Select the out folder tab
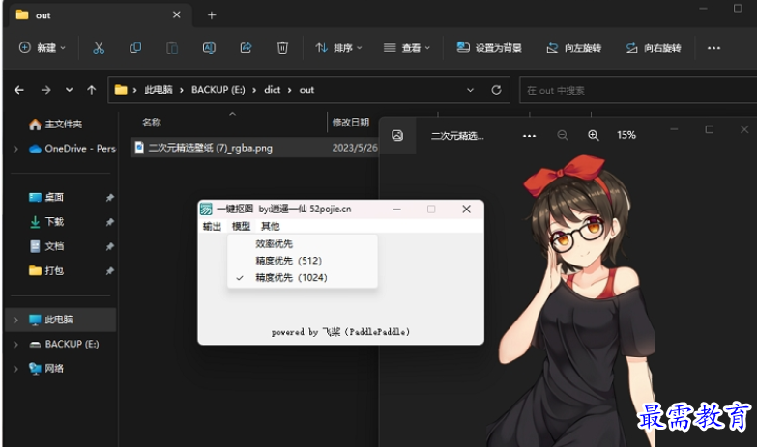 [99, 15]
